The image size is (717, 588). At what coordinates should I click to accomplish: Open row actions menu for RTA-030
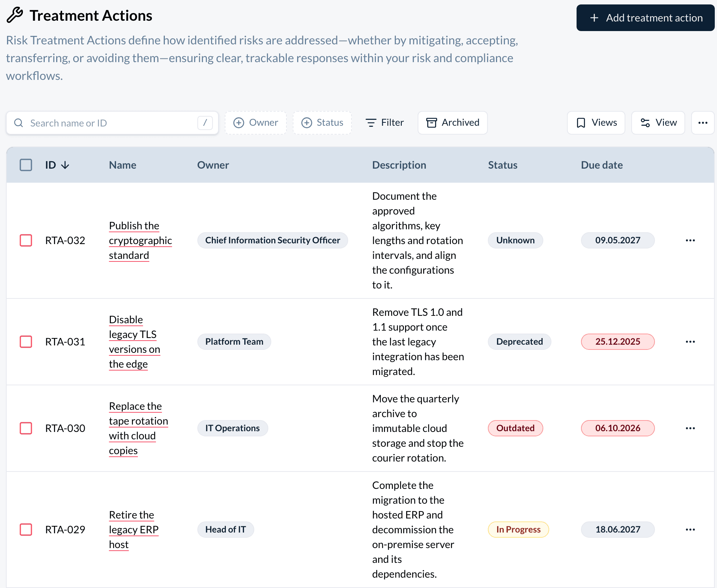pyautogui.click(x=690, y=428)
